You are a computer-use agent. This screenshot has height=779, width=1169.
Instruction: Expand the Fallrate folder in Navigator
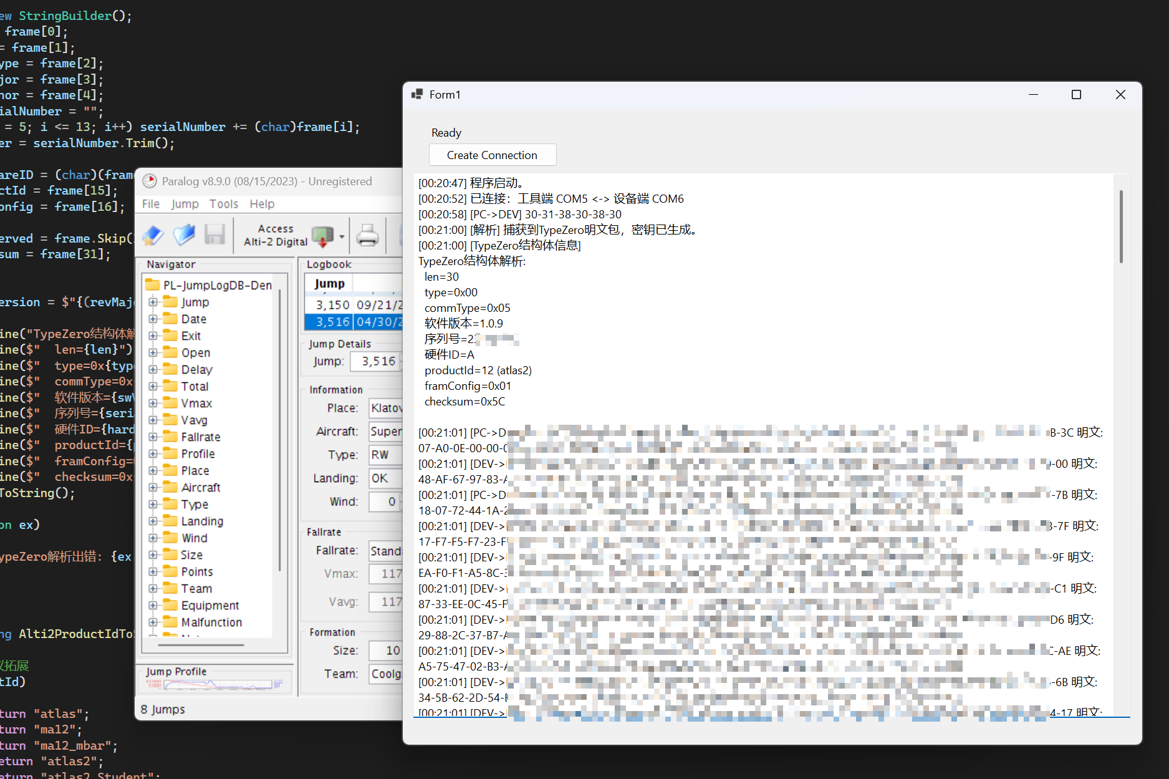(154, 437)
